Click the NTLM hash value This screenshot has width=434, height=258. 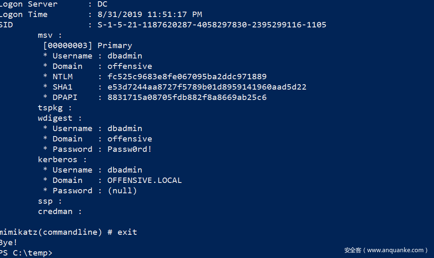[187, 77]
